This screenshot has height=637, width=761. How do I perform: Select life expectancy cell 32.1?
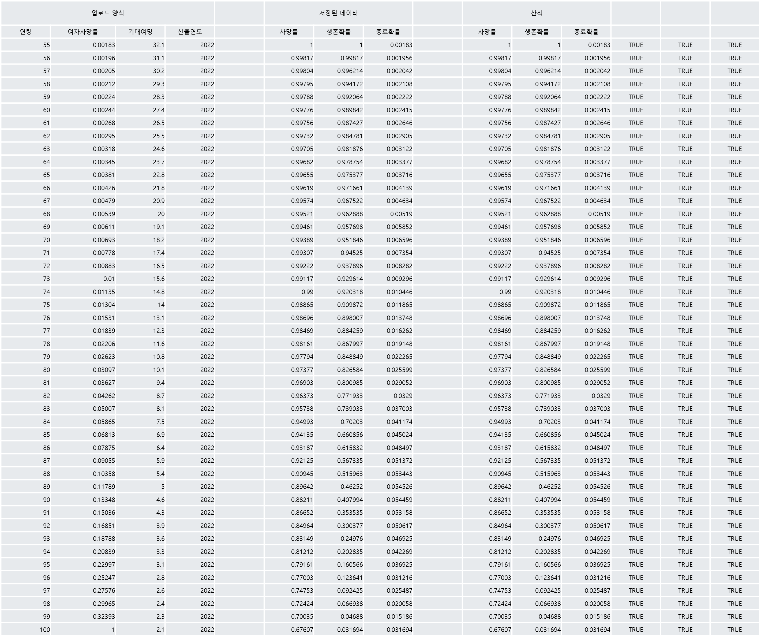[158, 45]
